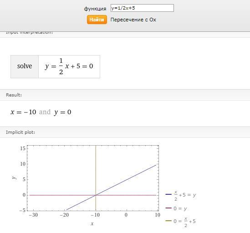Select the solve cell in the interpretation box
Image resolution: width=250 pixels, height=233 pixels.
[x=25, y=66]
